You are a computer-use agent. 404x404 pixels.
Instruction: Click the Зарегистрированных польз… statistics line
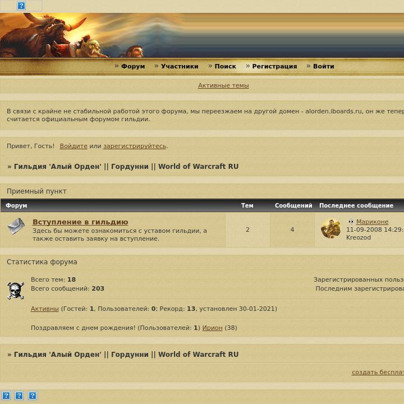pos(359,279)
